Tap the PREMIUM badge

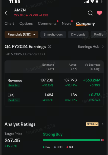pos(92,124)
